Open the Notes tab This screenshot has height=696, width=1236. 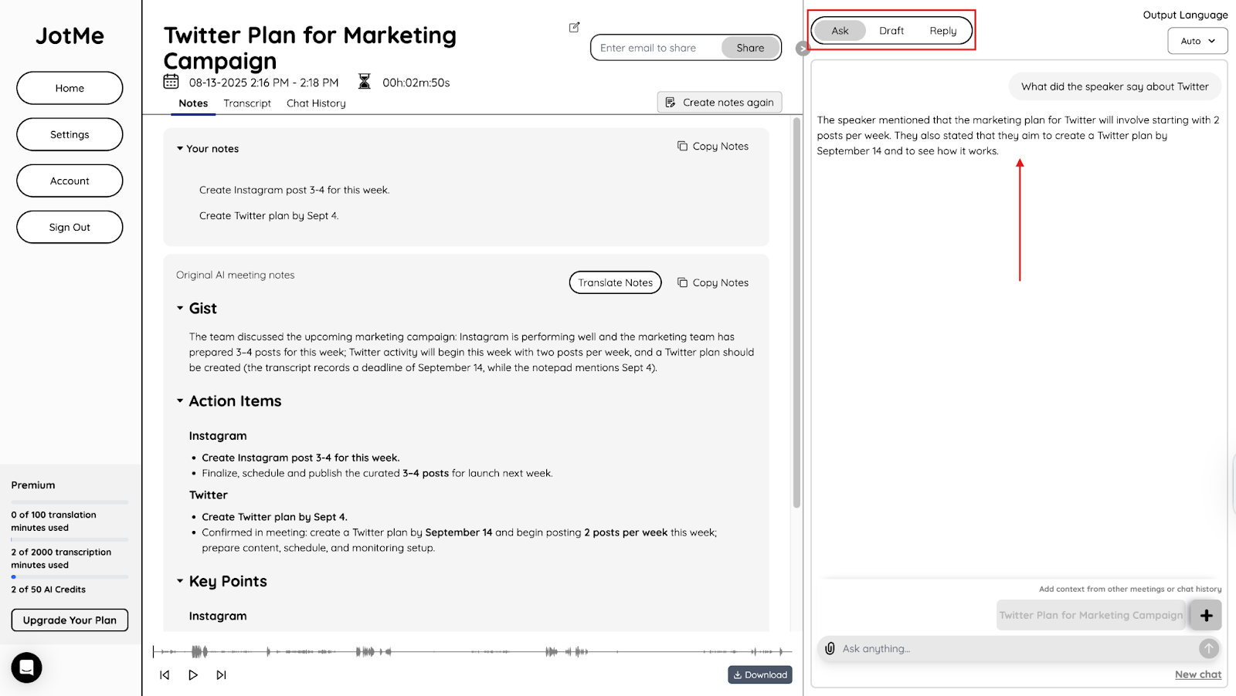click(x=193, y=103)
